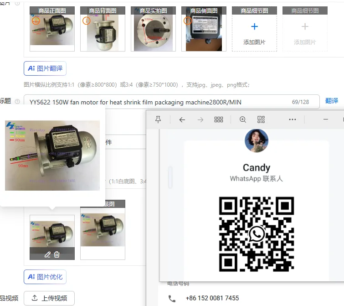Click the AI 图片优化 button
Screen dimensions: 344x306
[45, 277]
